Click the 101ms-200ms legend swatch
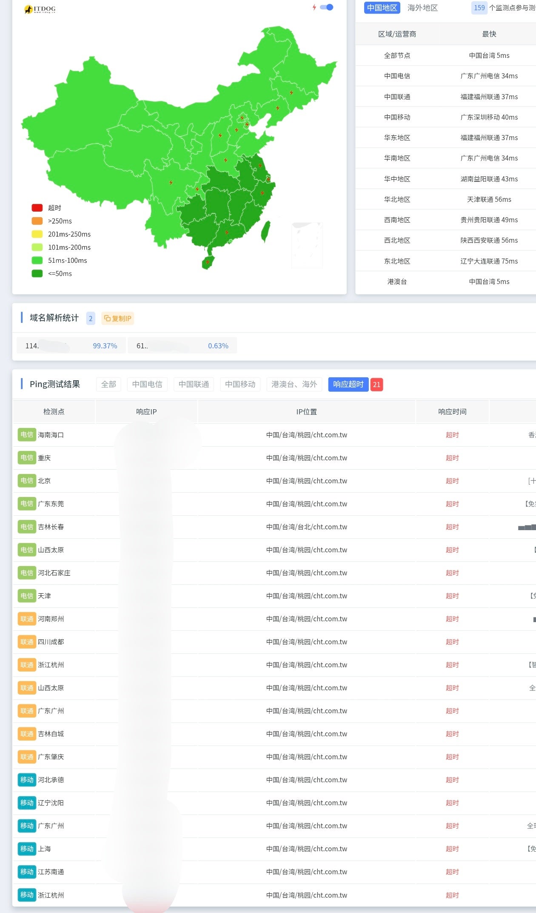 [x=37, y=247]
